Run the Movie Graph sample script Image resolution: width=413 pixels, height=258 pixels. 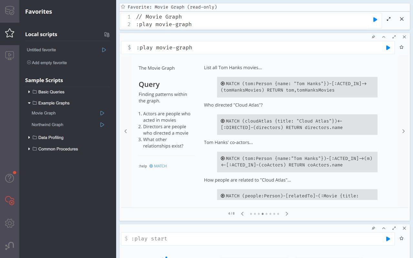click(102, 113)
